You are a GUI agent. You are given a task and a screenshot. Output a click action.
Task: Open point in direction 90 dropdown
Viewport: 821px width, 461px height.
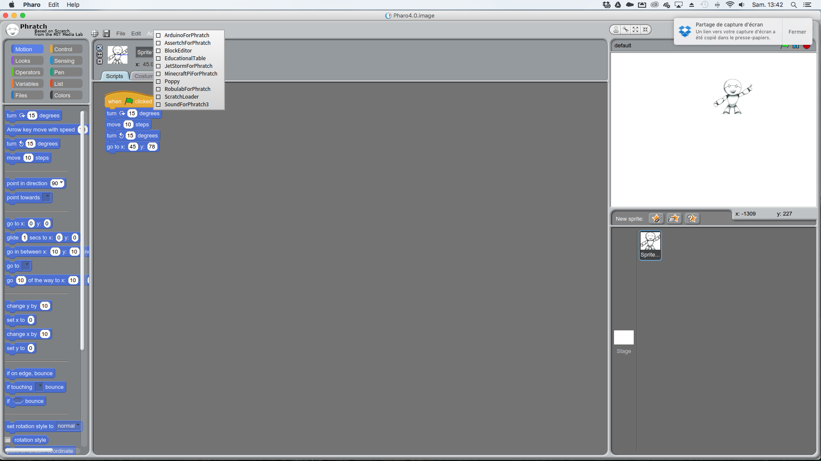click(x=62, y=183)
